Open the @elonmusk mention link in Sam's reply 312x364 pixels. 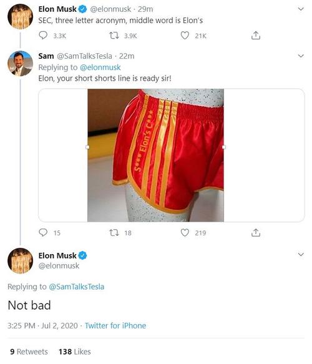pyautogui.click(x=100, y=67)
